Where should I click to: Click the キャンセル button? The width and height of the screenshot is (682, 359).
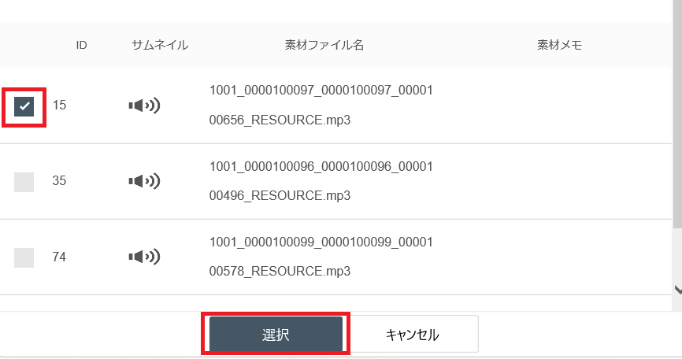412,335
